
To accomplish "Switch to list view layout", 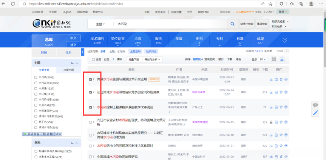I will [281, 59].
